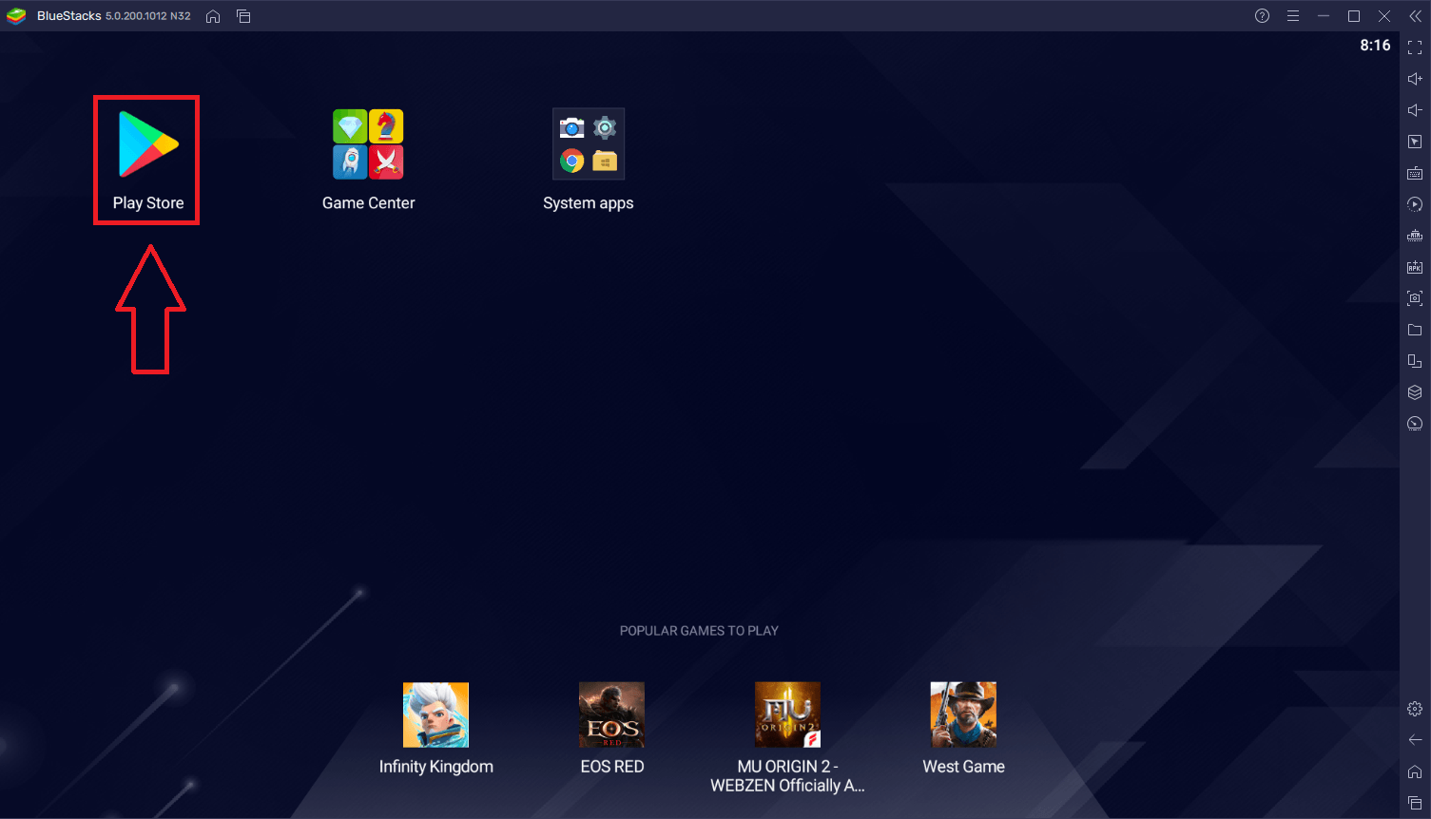Open the hamburger menu in the title bar

coord(1293,16)
